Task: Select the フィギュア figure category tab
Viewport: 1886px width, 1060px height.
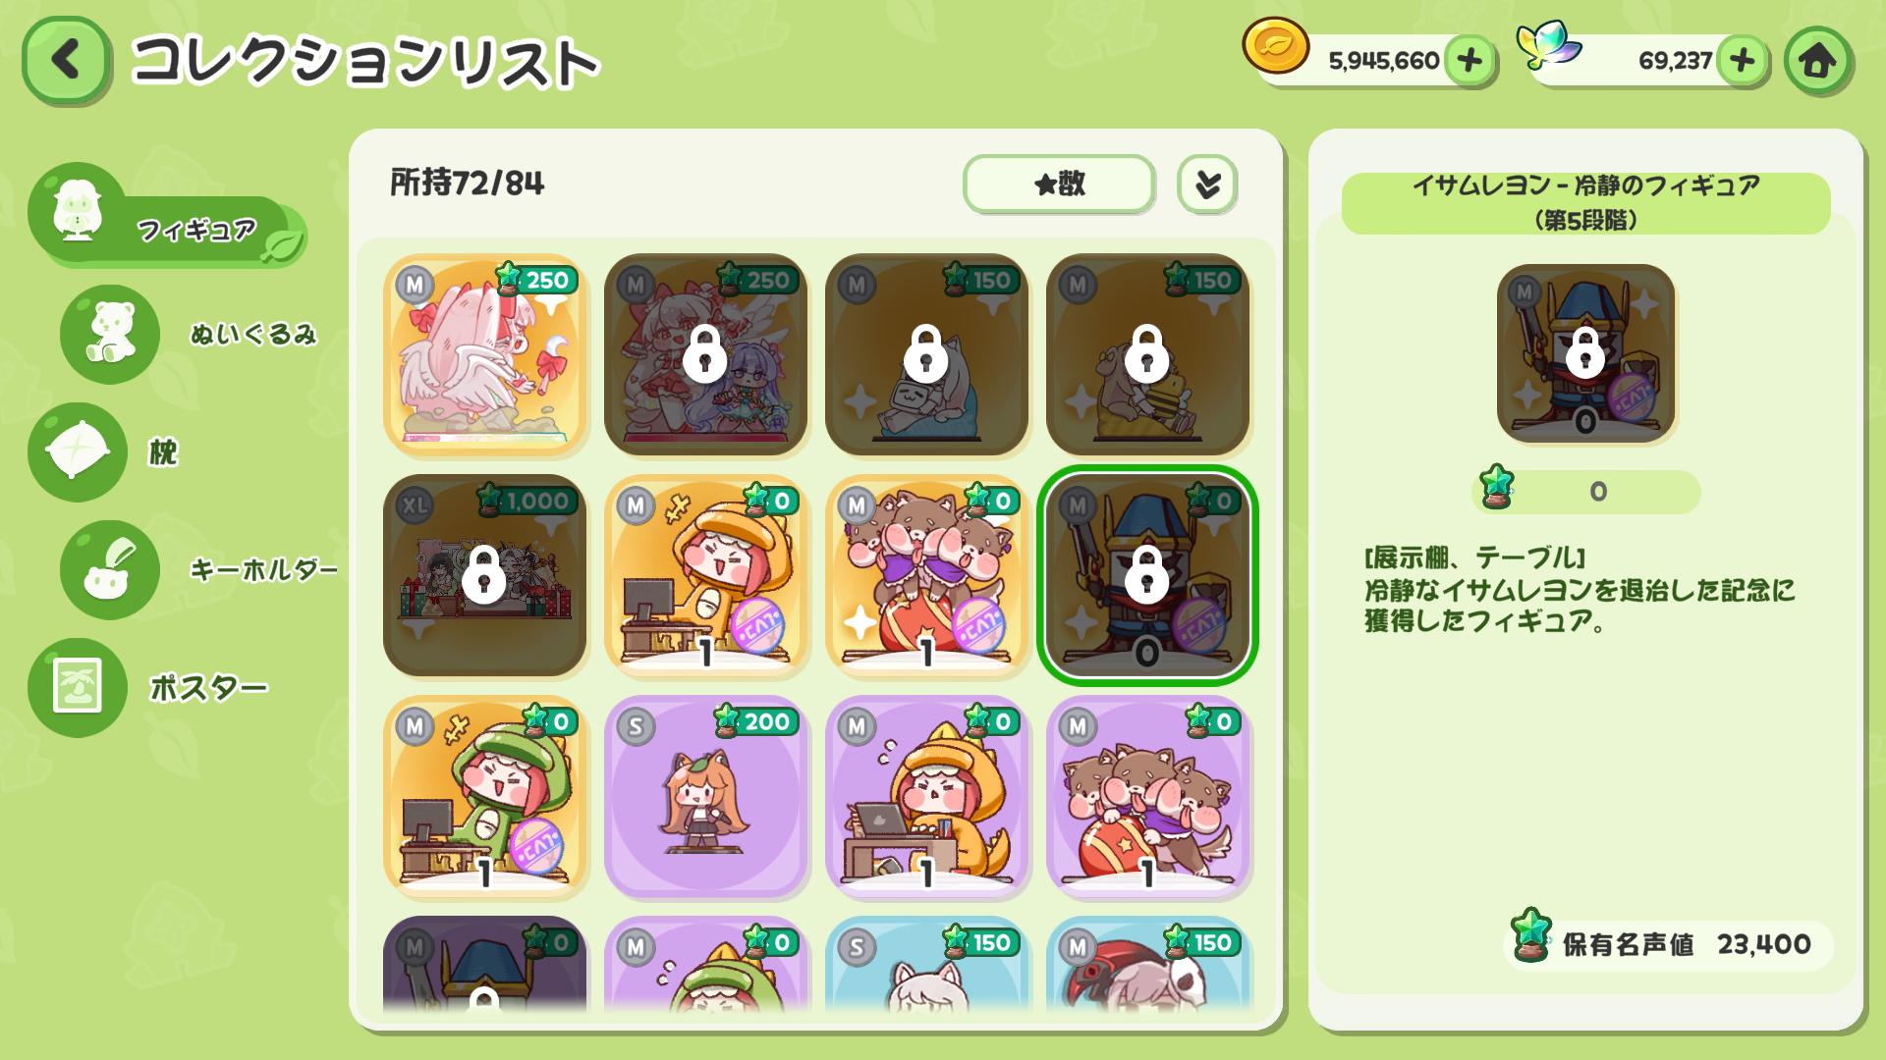Action: [167, 216]
